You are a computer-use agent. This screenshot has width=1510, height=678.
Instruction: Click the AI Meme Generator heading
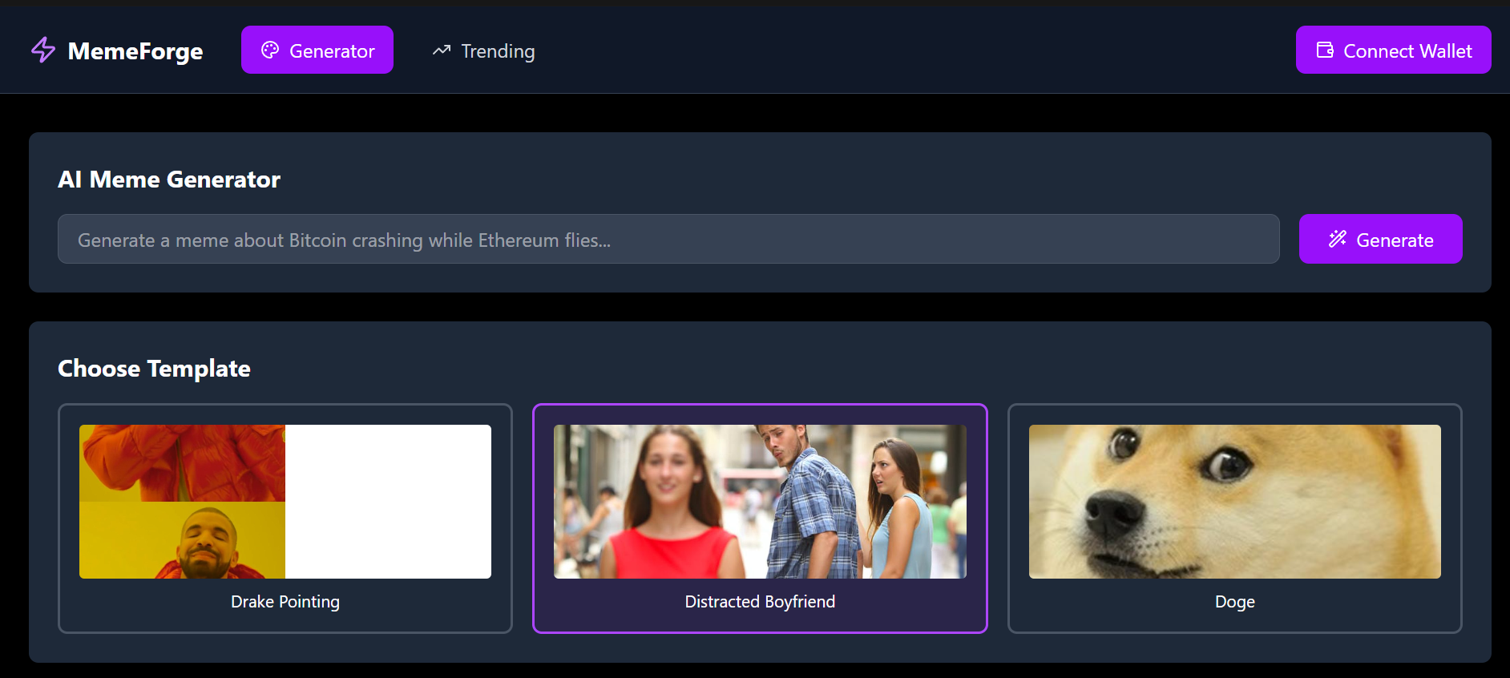(x=169, y=180)
